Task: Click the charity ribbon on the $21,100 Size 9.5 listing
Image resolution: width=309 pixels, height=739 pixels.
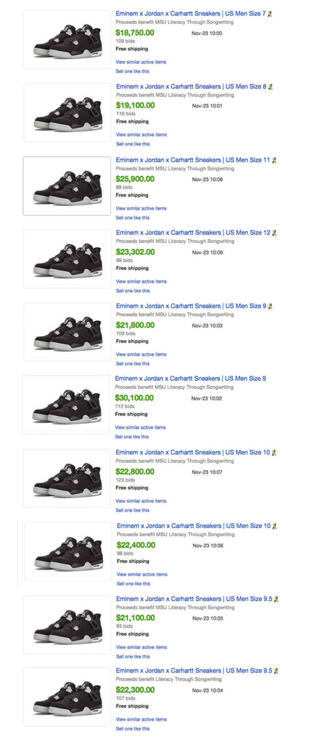Action: coord(276,599)
